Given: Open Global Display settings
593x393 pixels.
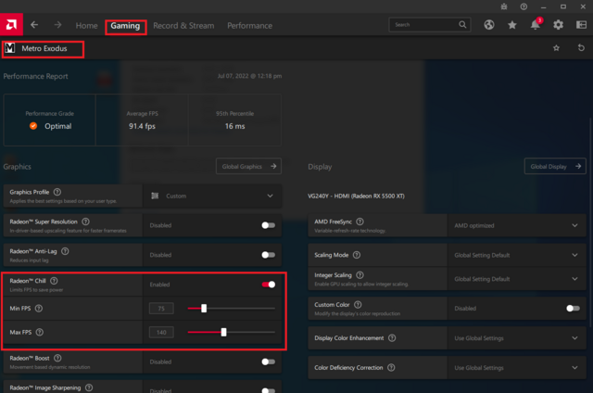Looking at the screenshot, I should click(555, 166).
